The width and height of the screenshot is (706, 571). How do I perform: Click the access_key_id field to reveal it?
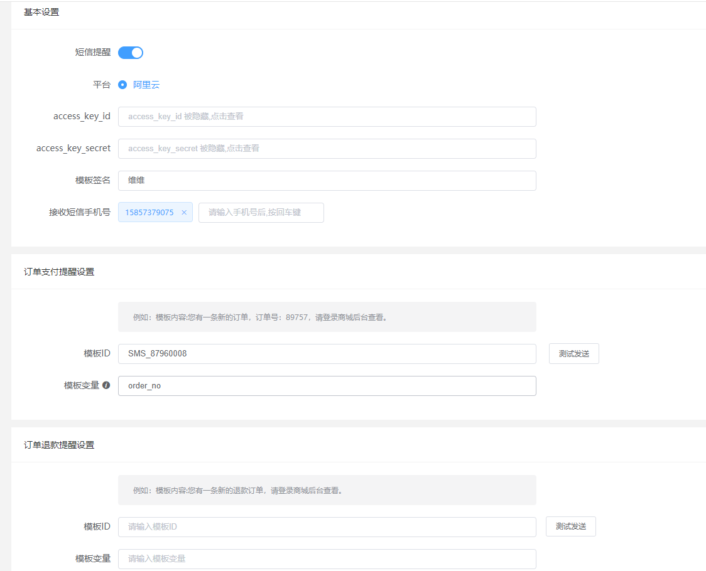pos(327,117)
